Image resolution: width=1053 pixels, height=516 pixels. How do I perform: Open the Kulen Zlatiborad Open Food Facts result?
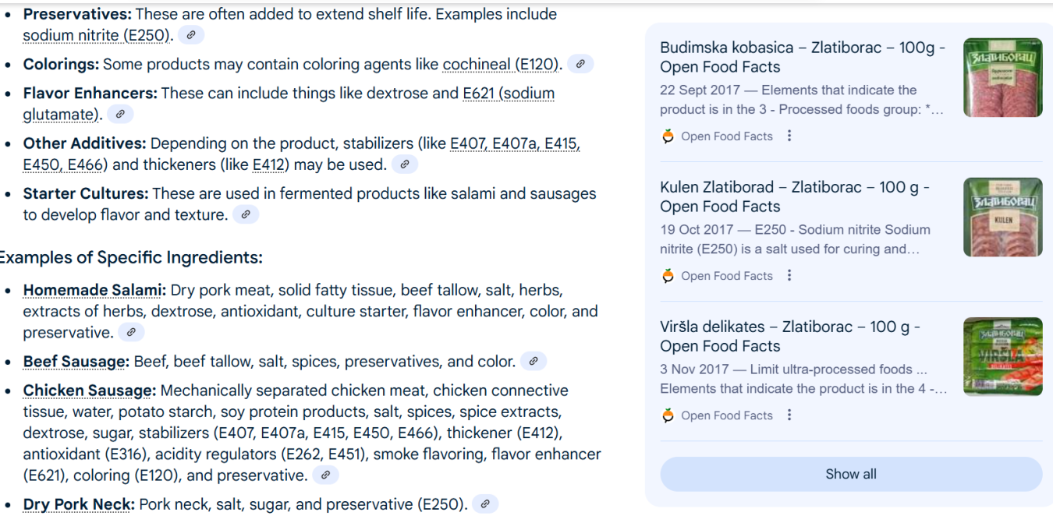794,196
